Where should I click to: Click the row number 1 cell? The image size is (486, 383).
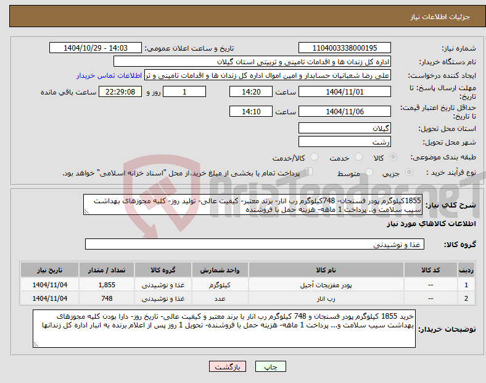click(466, 285)
